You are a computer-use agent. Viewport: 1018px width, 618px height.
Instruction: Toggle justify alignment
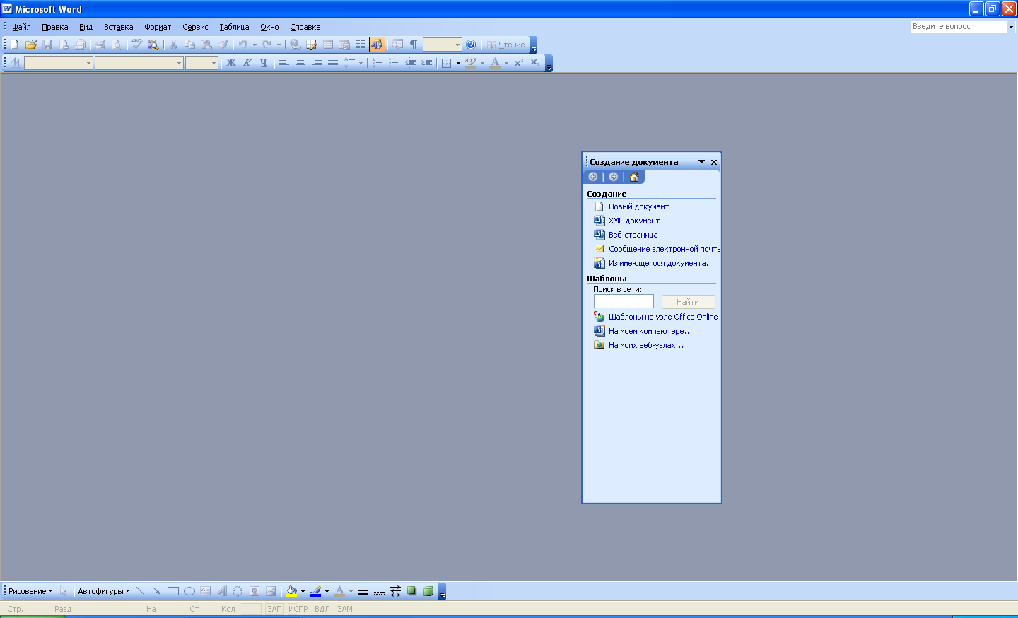tap(332, 63)
